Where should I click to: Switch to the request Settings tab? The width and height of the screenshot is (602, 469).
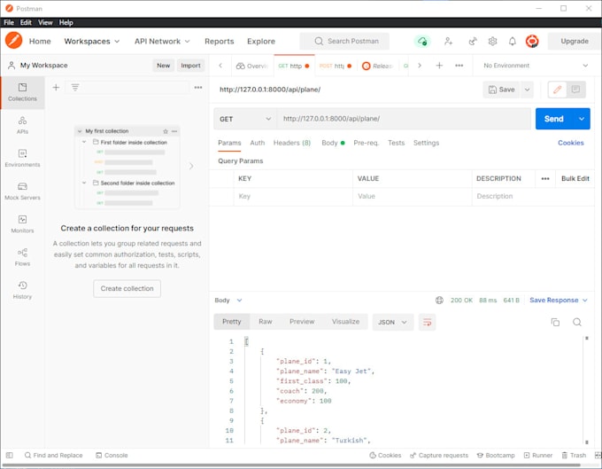click(426, 143)
